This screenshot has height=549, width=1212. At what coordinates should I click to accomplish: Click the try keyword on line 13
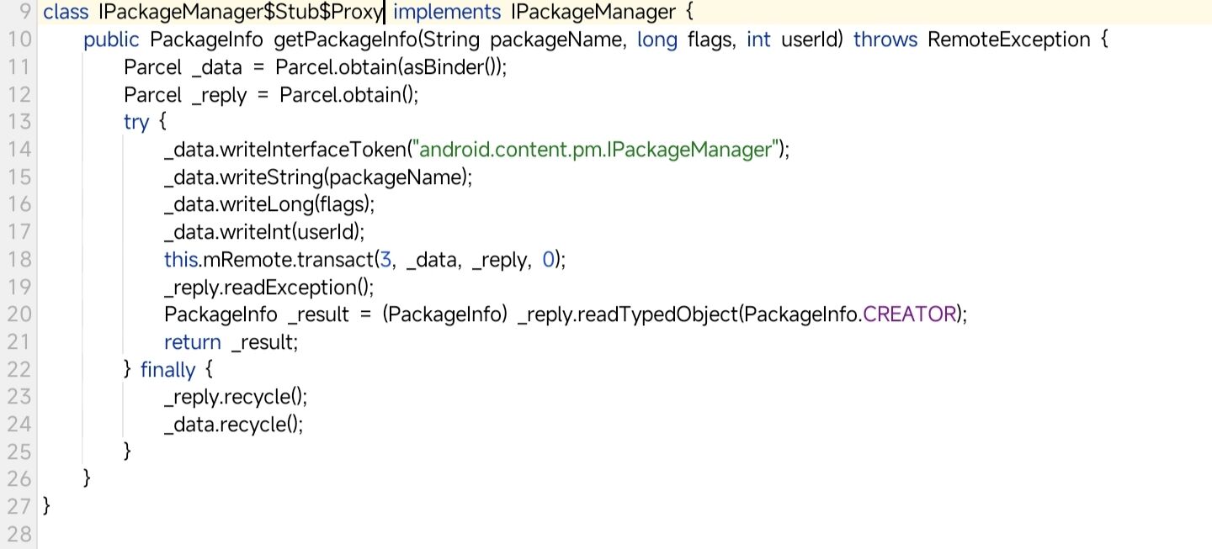[x=136, y=122]
